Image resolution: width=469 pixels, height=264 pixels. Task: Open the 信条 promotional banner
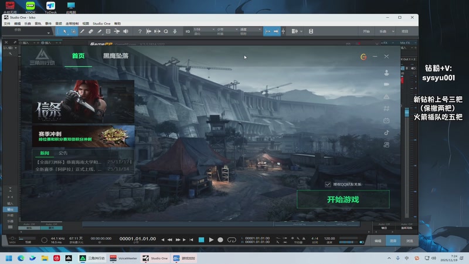(83, 101)
